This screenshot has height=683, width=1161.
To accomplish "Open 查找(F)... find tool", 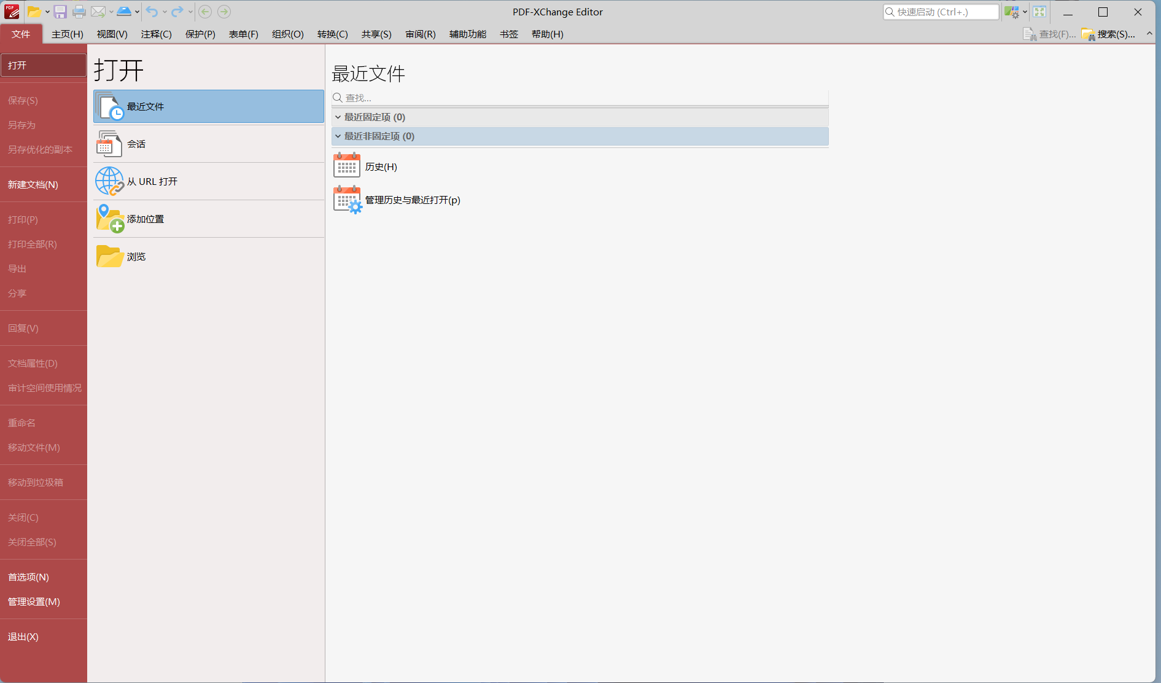I will click(1049, 34).
